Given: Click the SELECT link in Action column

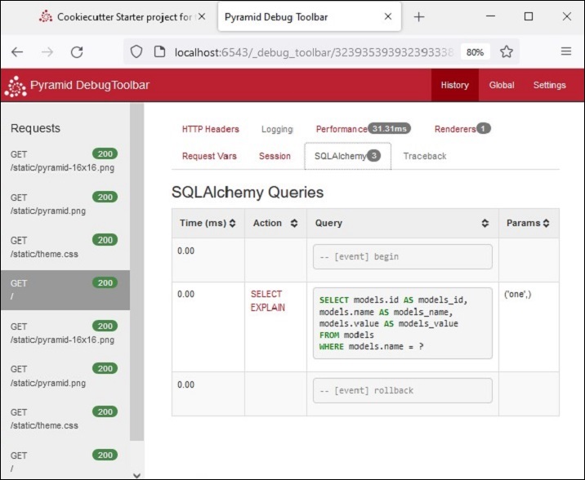Looking at the screenshot, I should point(266,294).
